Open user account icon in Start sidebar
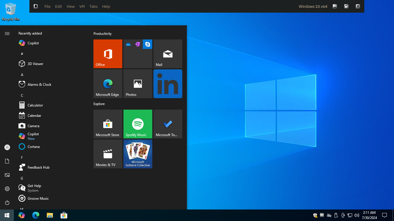 pos(7,147)
